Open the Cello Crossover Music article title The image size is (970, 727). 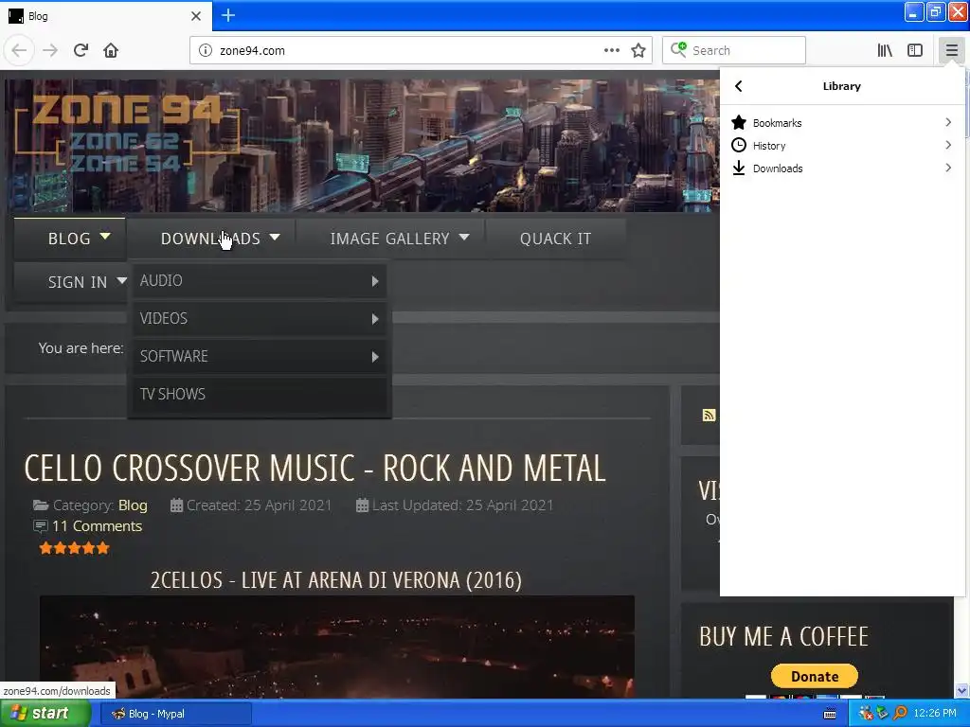coord(314,468)
